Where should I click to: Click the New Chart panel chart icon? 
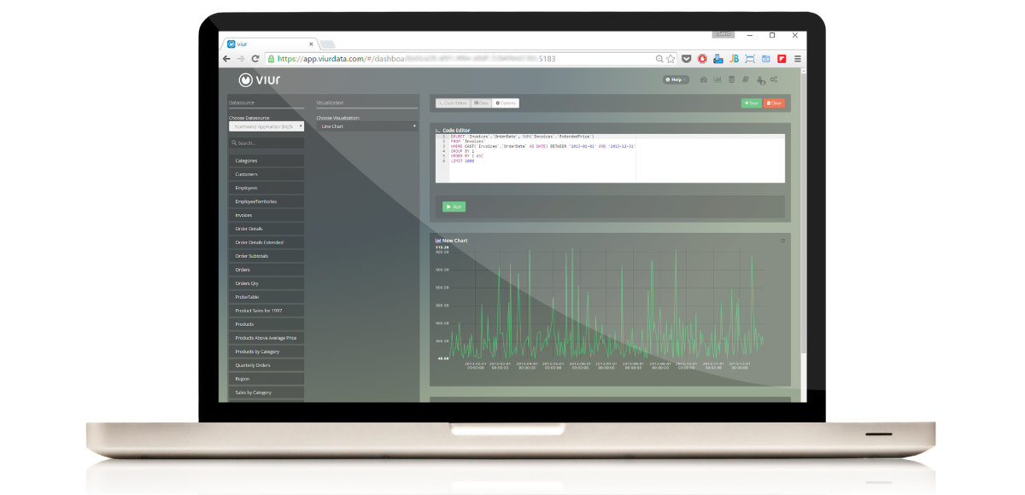(436, 240)
